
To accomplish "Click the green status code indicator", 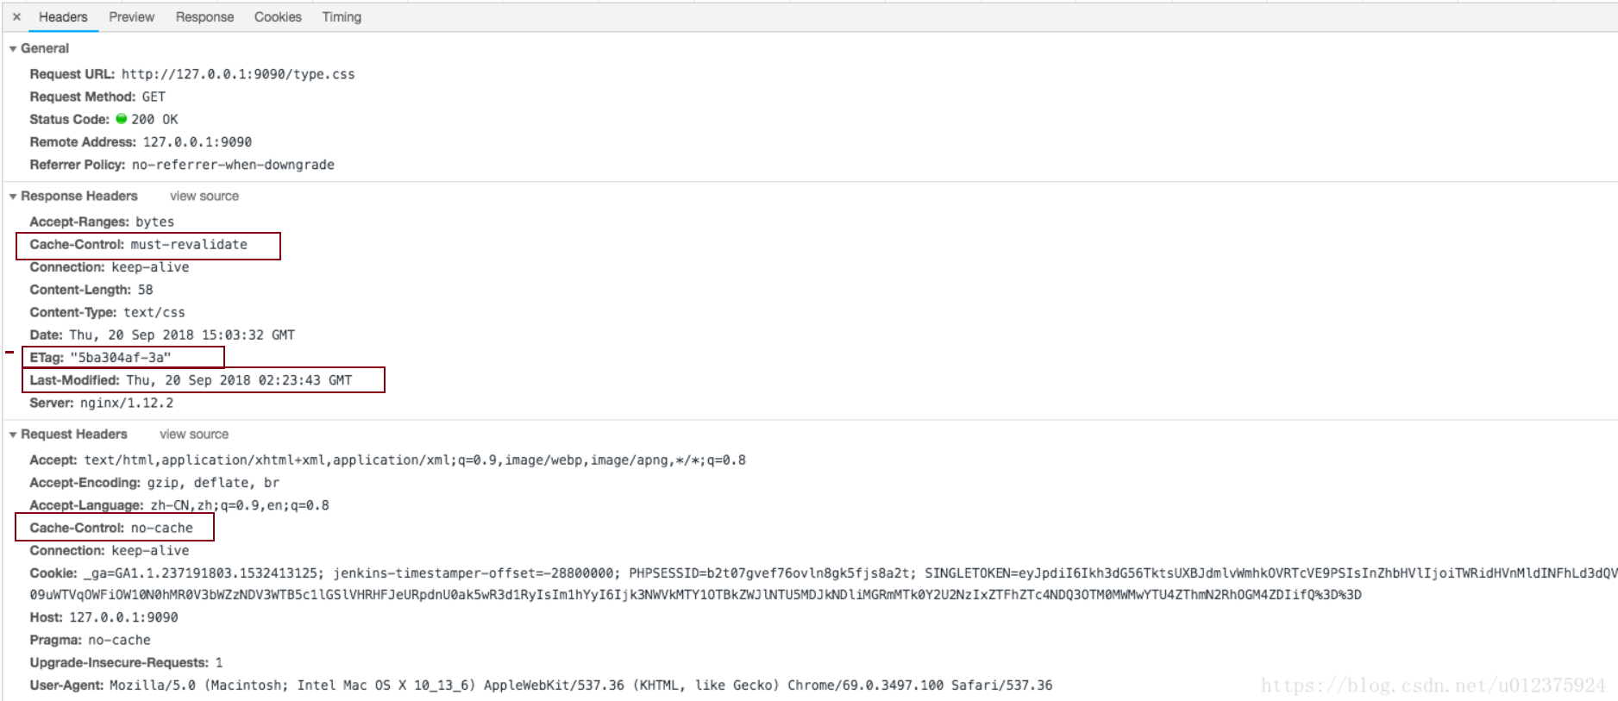I will click(x=122, y=119).
